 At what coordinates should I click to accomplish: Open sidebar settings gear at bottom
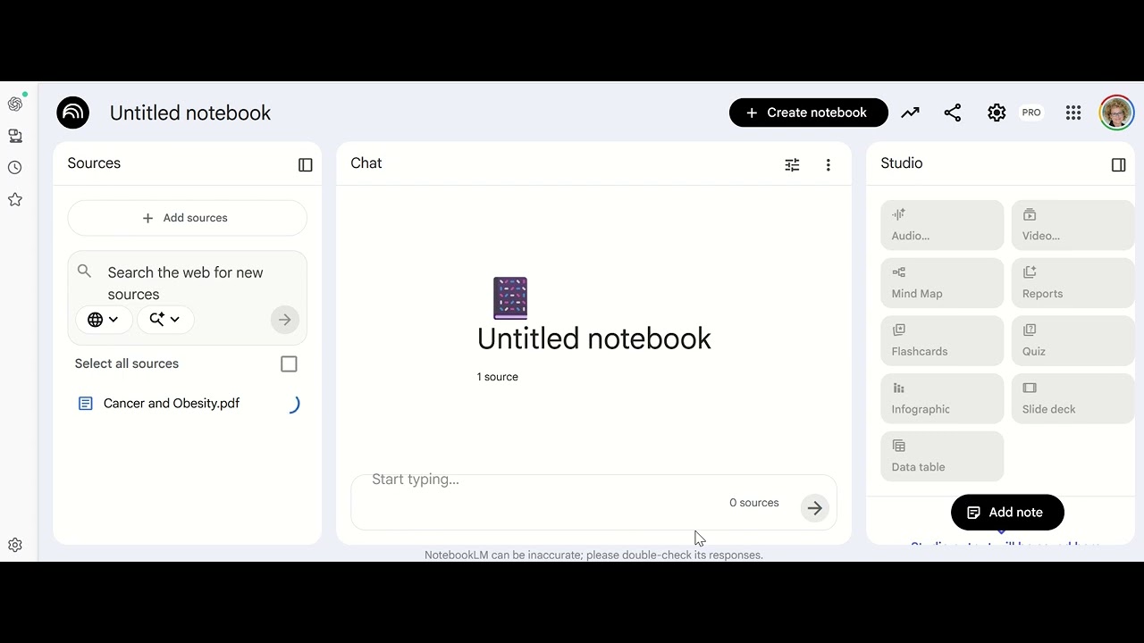click(x=15, y=545)
